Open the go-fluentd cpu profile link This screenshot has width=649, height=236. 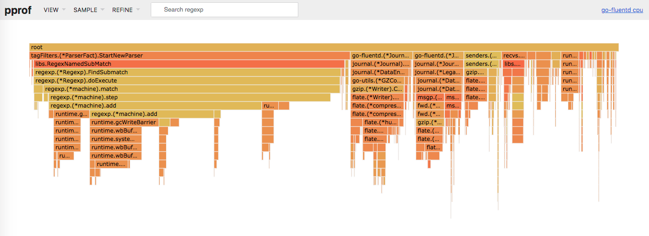(x=622, y=10)
